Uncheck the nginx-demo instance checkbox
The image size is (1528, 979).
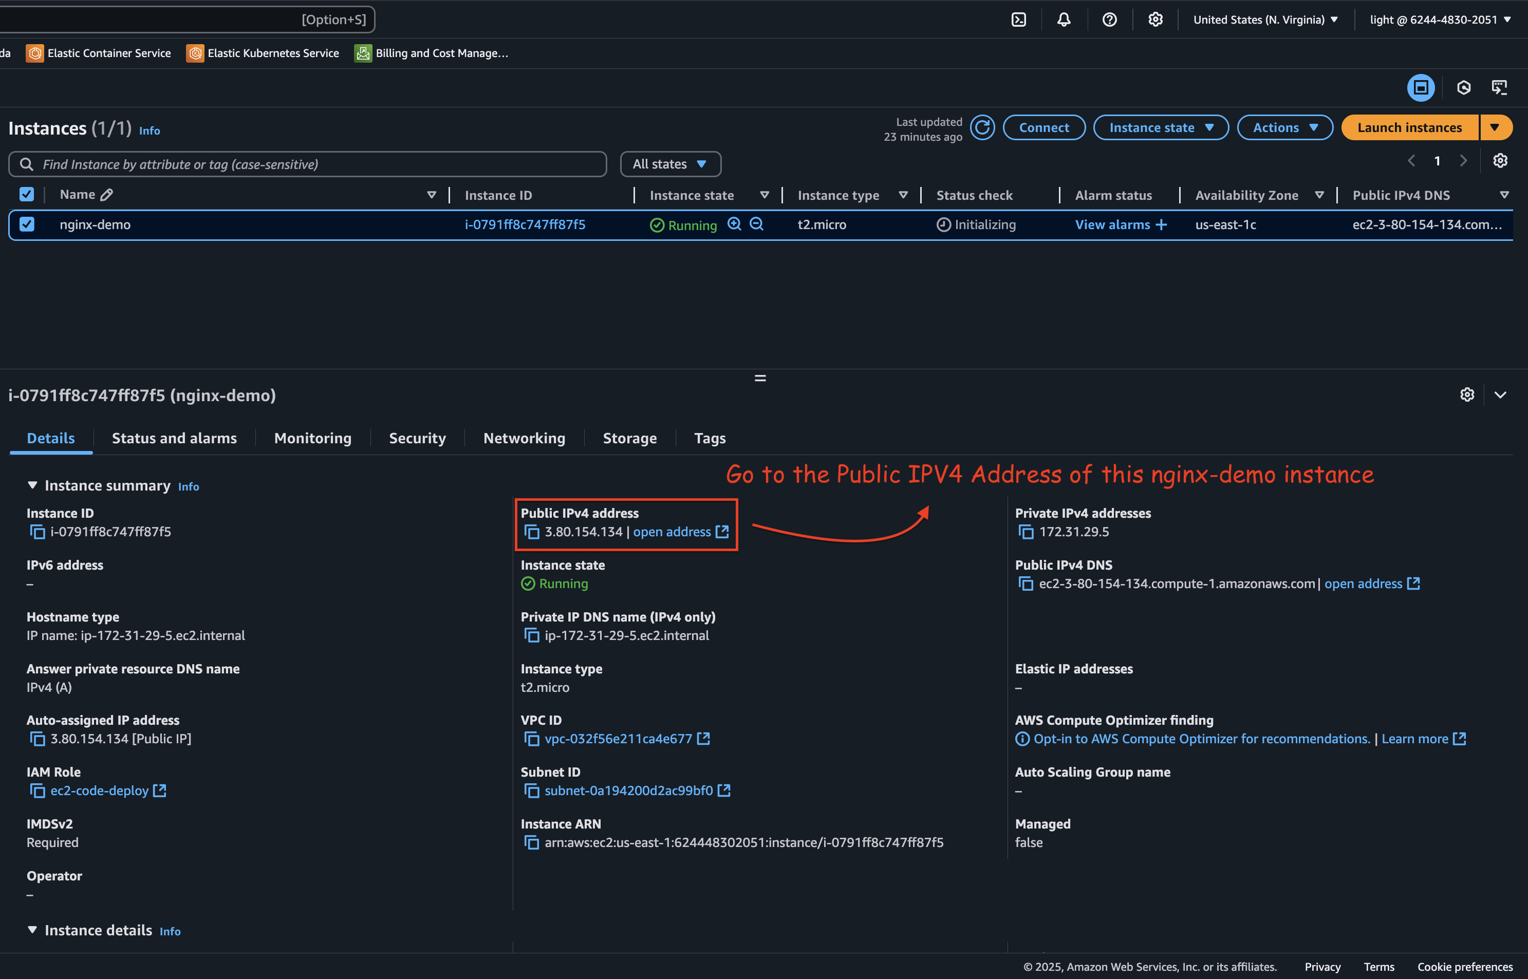[27, 224]
